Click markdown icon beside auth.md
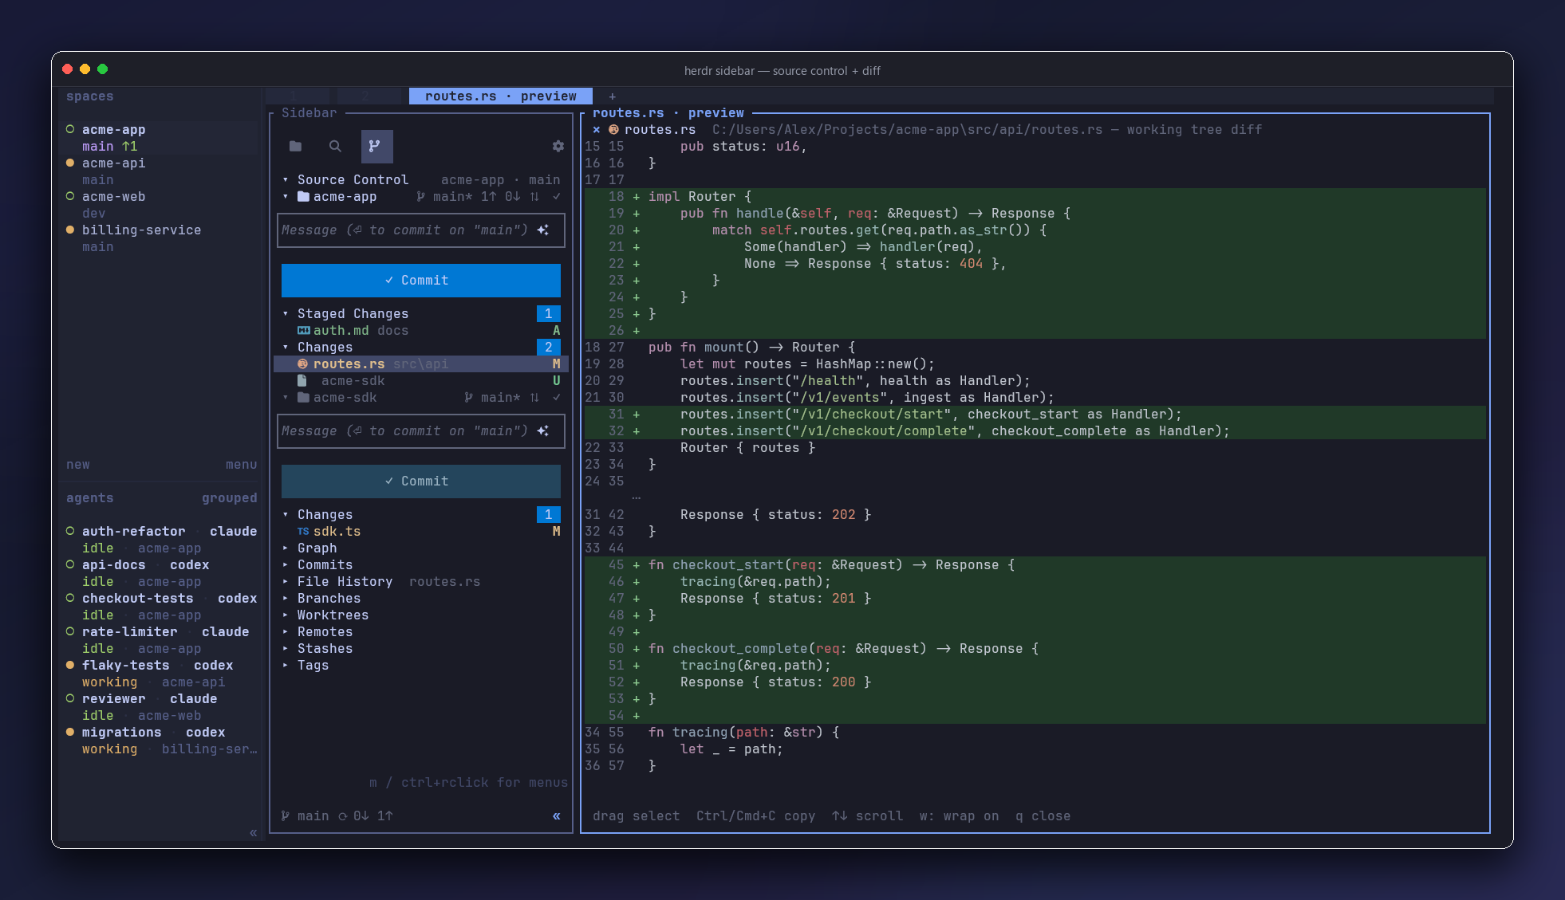 [x=303, y=331]
